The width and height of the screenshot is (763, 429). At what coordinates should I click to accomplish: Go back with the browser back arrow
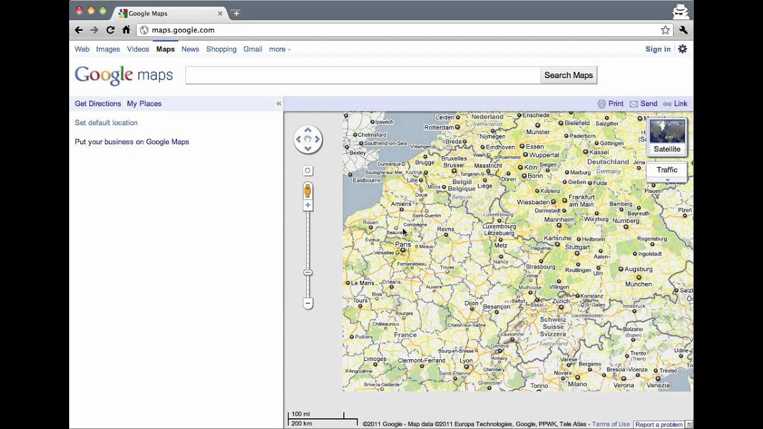[79, 30]
